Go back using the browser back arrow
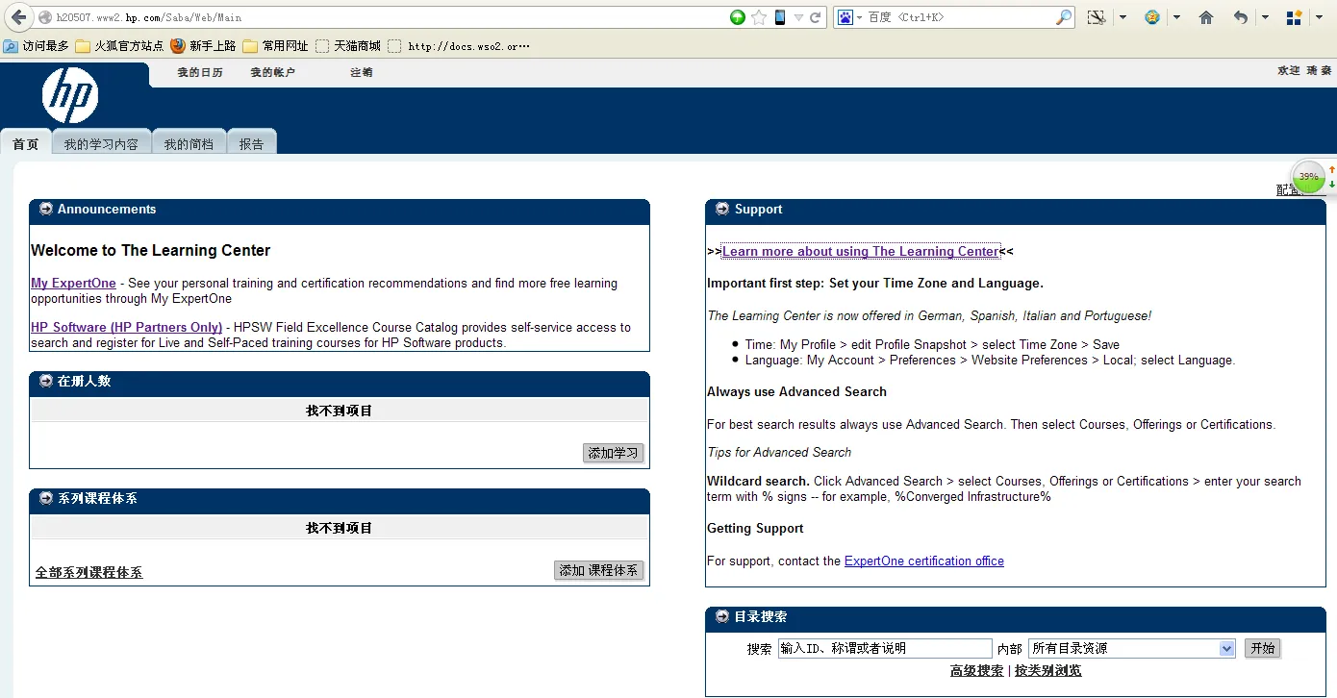This screenshot has height=698, width=1337. point(18,17)
